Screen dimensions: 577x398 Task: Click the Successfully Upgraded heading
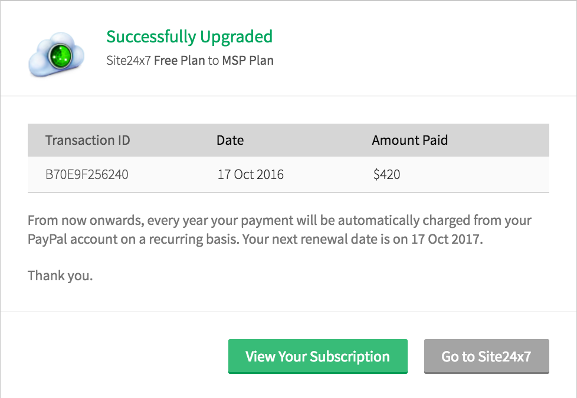[189, 37]
